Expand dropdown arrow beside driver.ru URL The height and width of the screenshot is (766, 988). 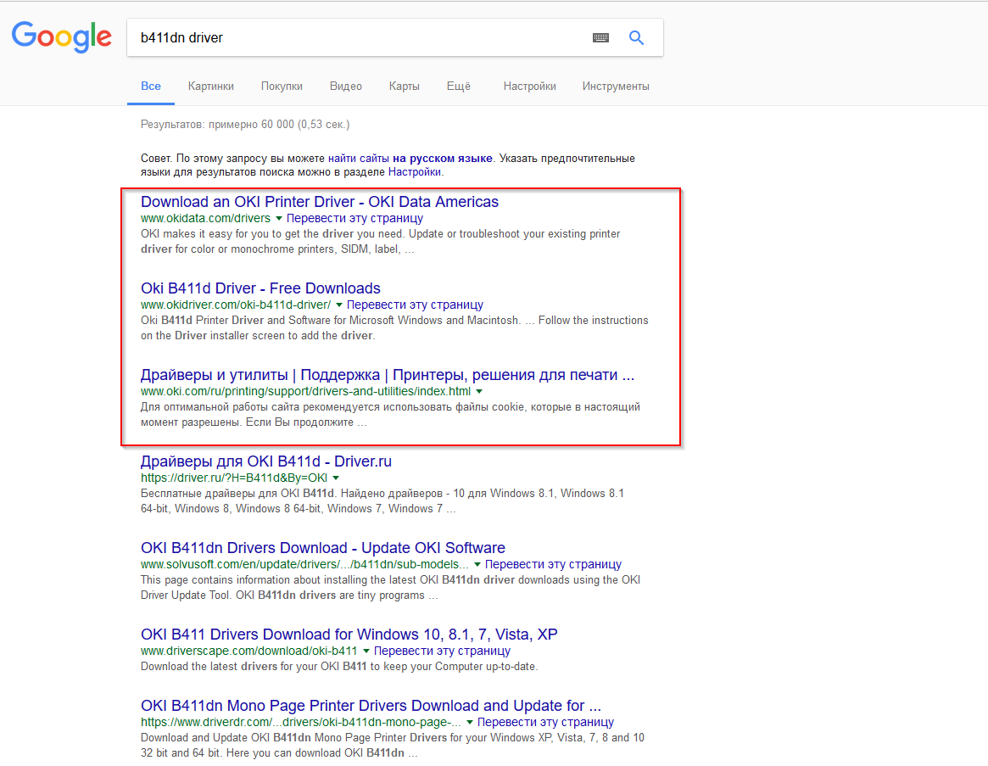pyautogui.click(x=336, y=478)
